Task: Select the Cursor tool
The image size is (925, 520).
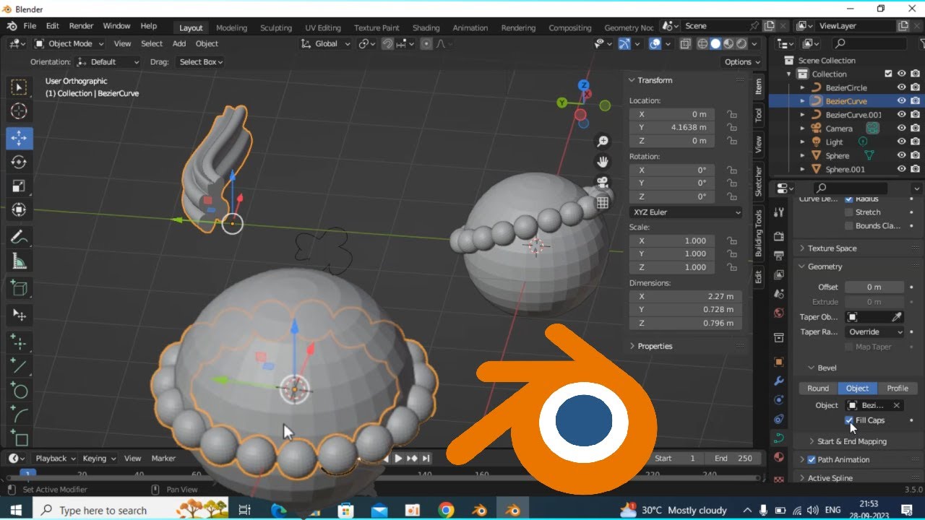Action: tap(20, 110)
